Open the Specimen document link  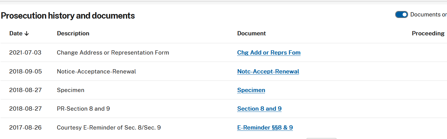[251, 90]
